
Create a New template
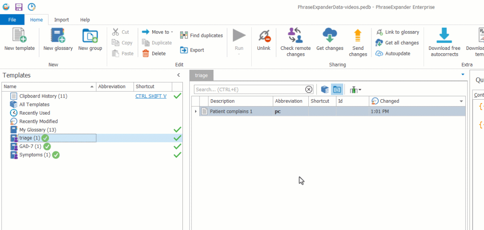[x=20, y=39]
